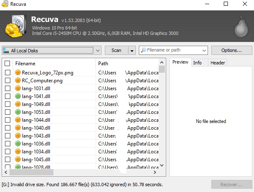Check the box for lang-1036.dll
The image size is (254, 192).
(x=7, y=143)
